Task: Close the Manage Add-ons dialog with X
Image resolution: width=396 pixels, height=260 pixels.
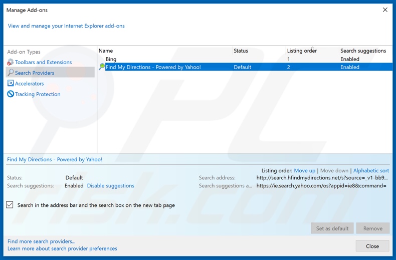Action: point(385,10)
